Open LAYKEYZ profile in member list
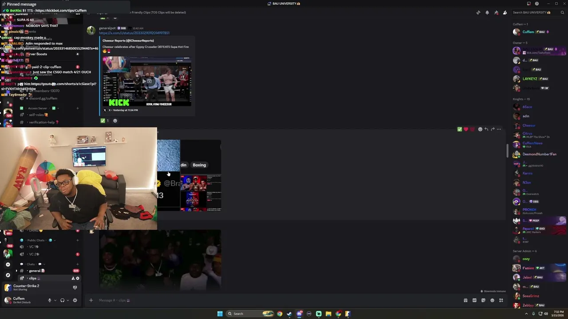 pos(530,79)
